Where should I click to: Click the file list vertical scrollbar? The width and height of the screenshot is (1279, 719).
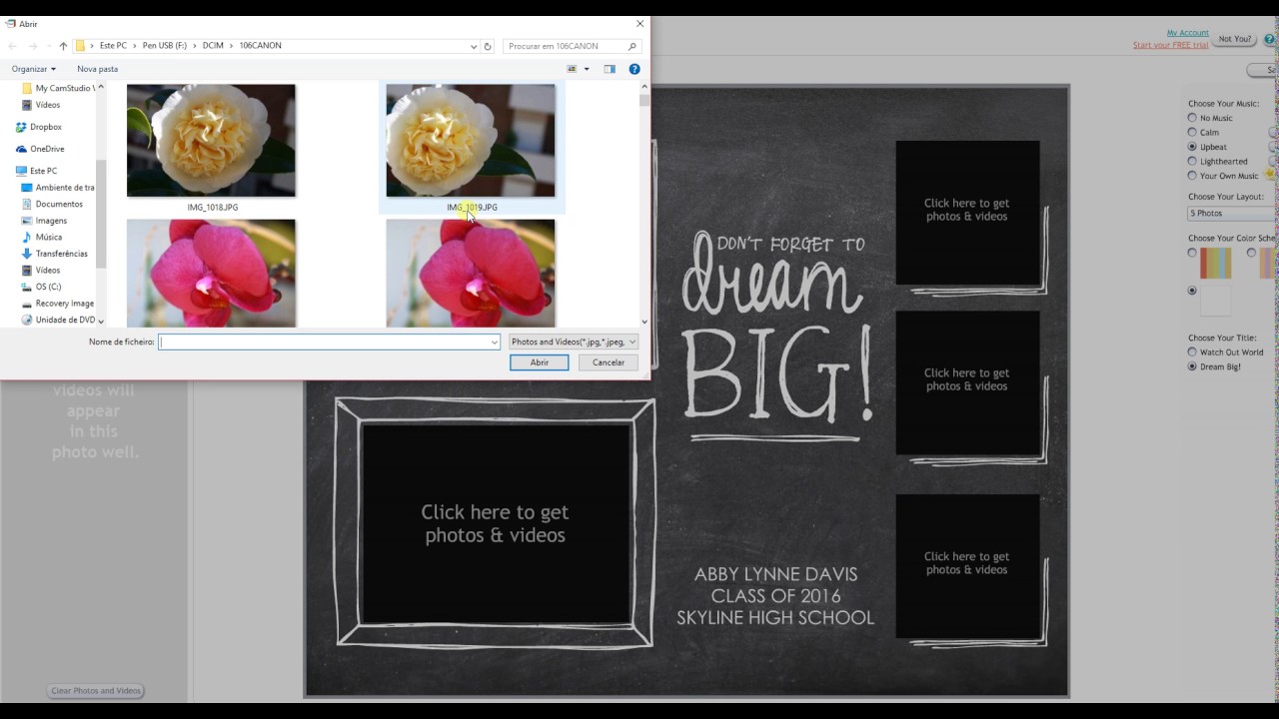[644, 204]
